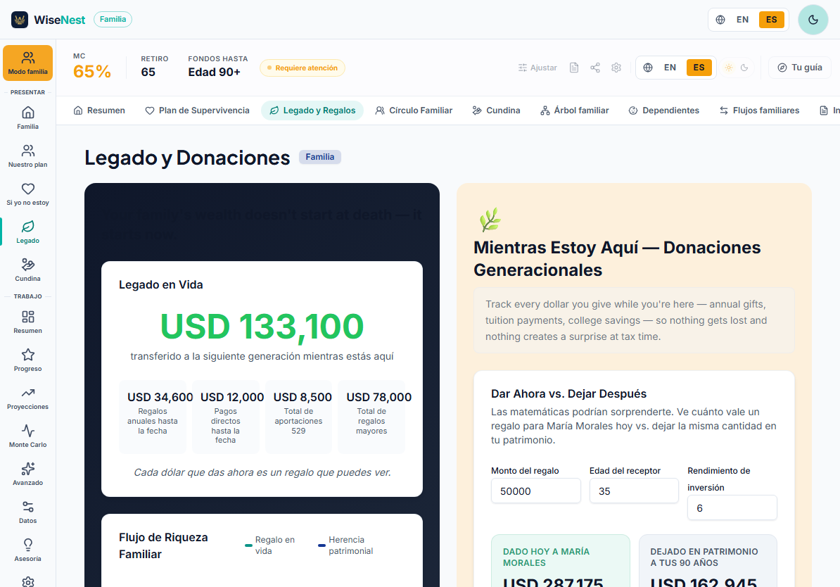
Task: Open Cundina in the sidebar
Action: click(x=28, y=270)
